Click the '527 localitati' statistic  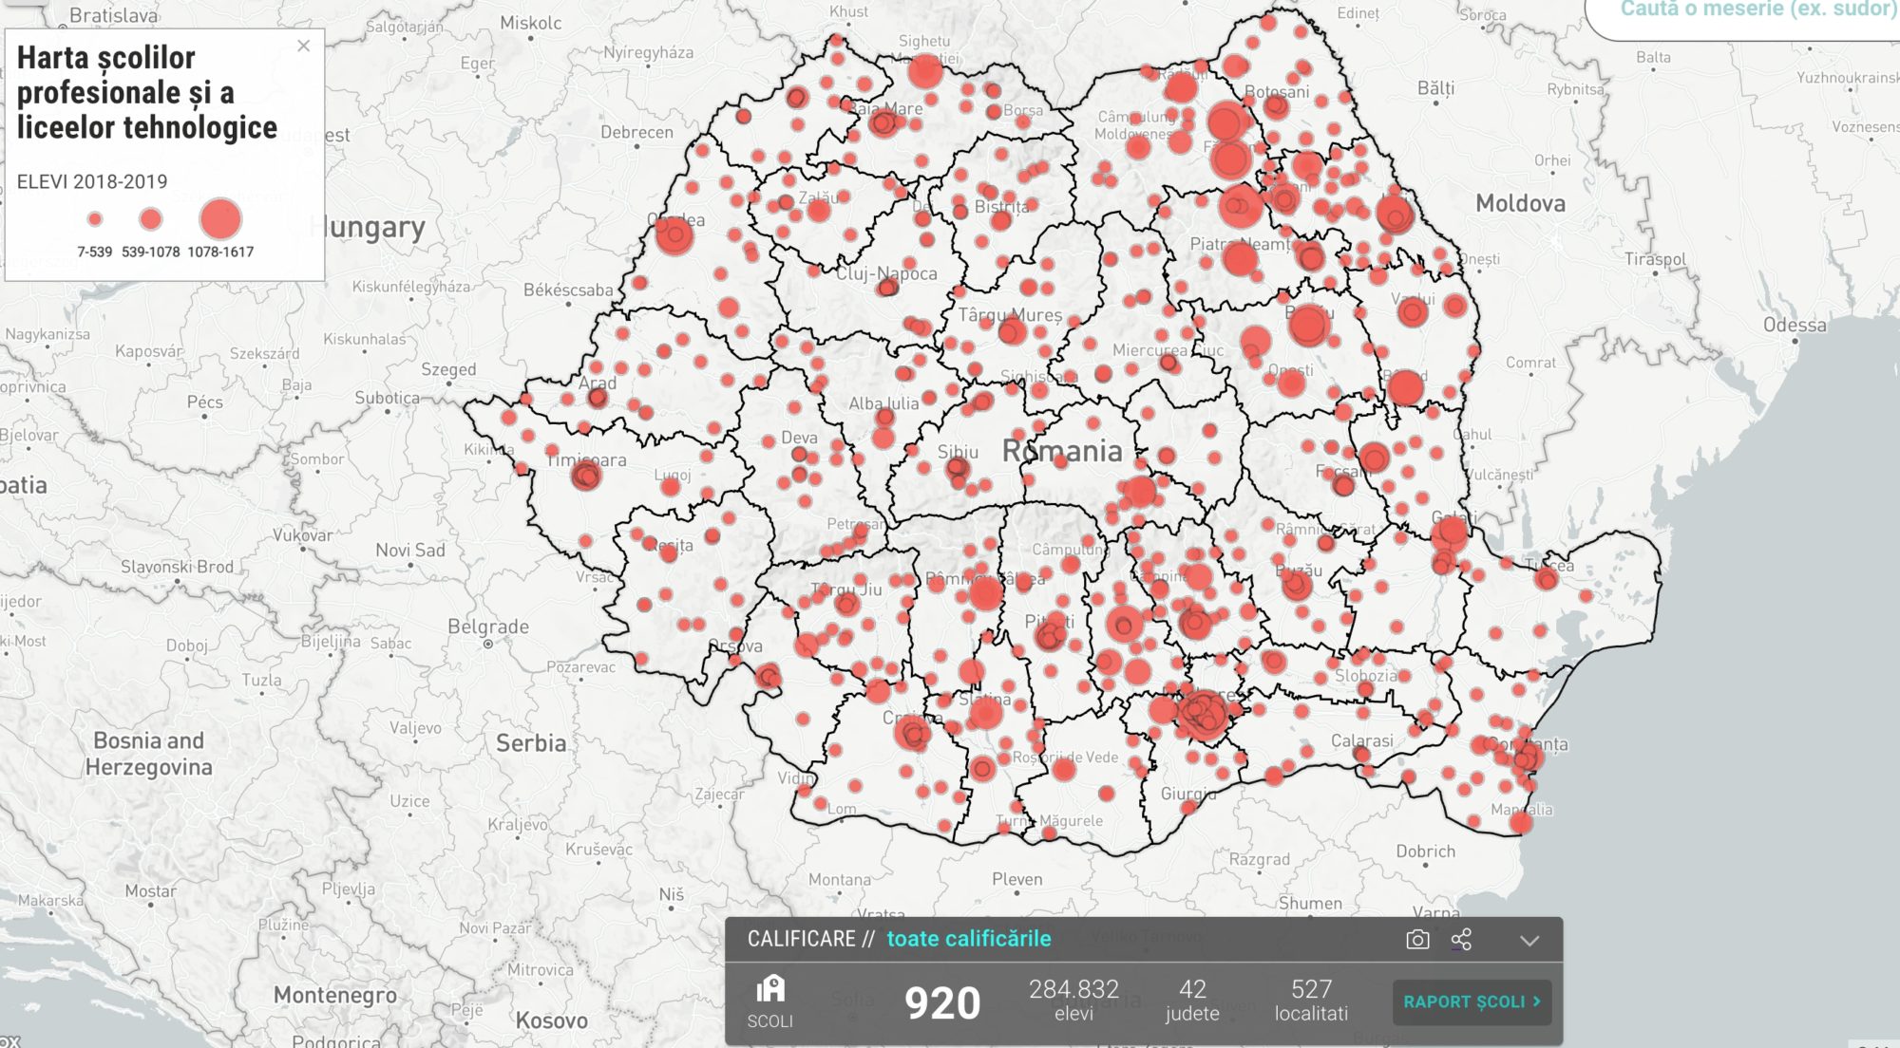(x=1311, y=1001)
